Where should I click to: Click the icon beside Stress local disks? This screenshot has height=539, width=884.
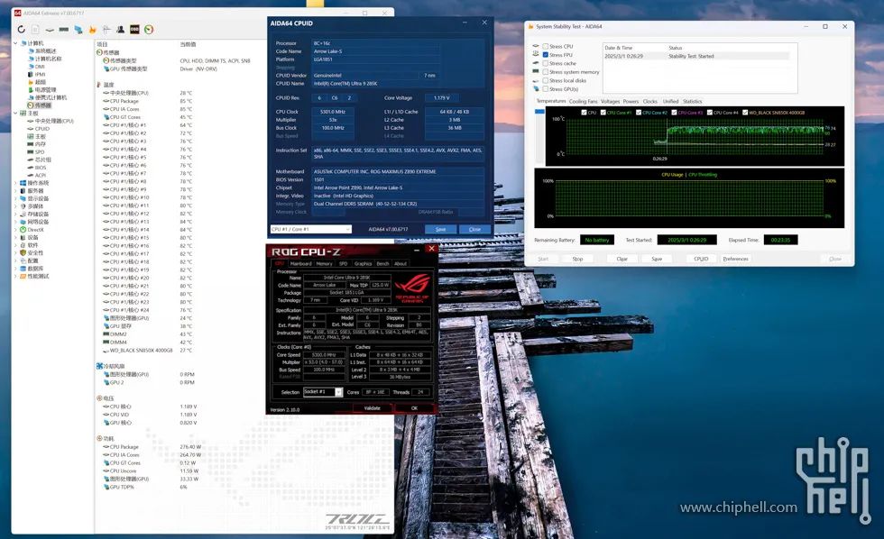coord(536,80)
